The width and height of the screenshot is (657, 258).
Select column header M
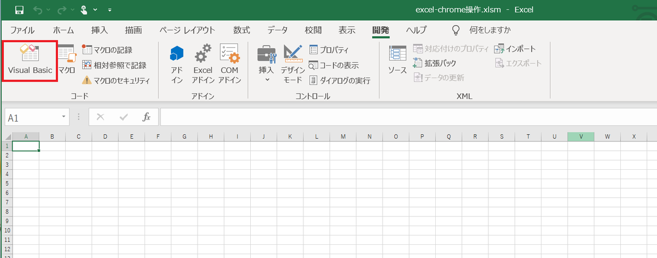pos(343,136)
